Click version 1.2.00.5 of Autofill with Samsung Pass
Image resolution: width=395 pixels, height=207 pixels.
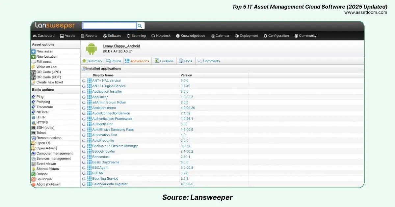(187, 130)
